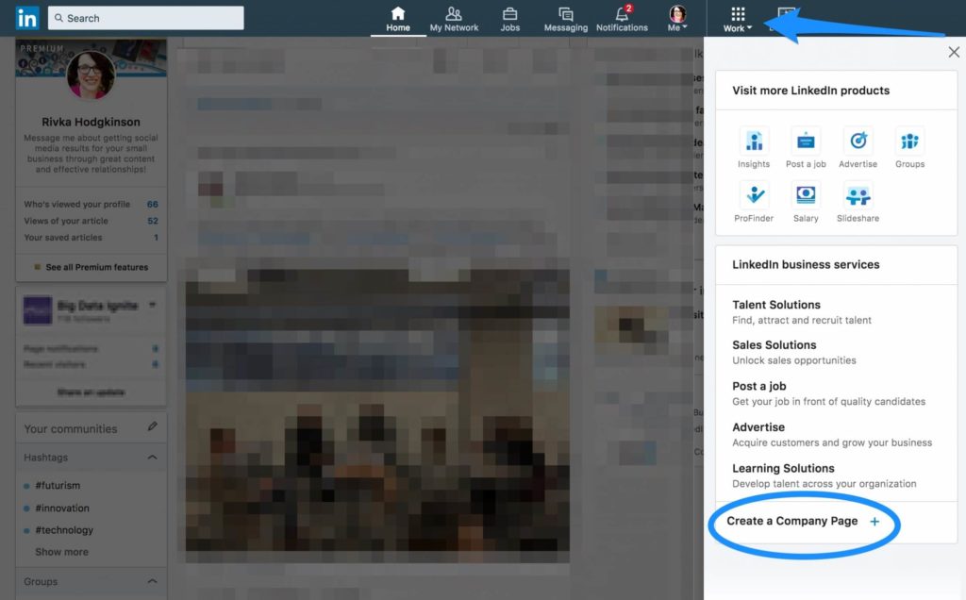Collapse the Hashtags section
Image resolution: width=966 pixels, height=600 pixels.
pos(152,458)
